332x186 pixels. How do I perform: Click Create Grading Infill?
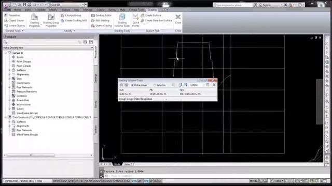[74, 21]
